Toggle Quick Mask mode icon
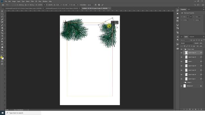The height and width of the screenshot is (115, 205). pos(2,61)
